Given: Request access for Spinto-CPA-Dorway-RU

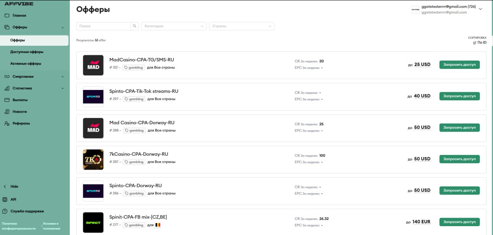Looking at the screenshot, I should coord(459,190).
